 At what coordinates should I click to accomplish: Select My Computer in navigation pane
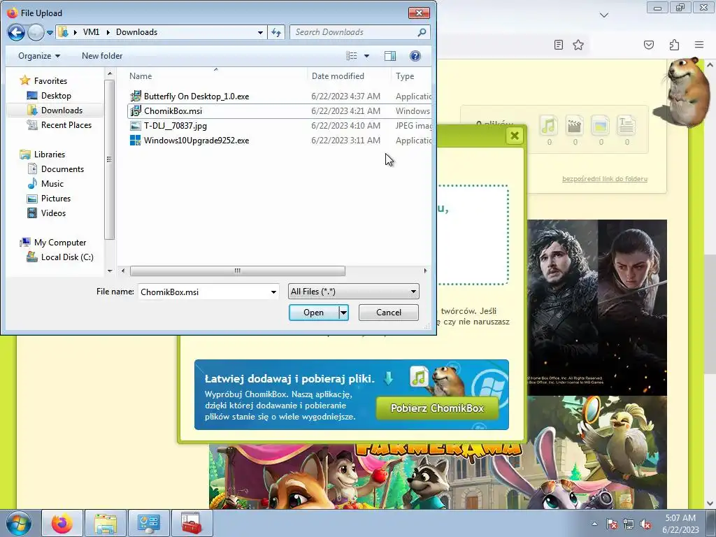click(x=60, y=243)
